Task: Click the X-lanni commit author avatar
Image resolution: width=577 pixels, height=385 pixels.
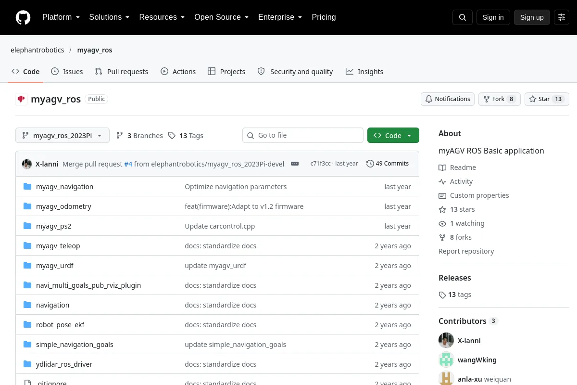Action: click(27, 164)
